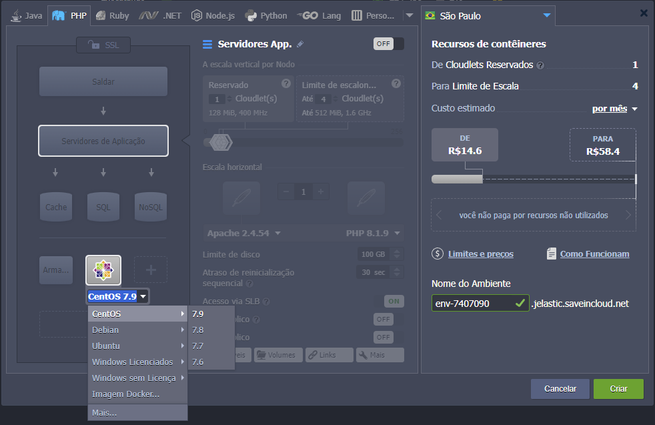Click the SQL database node icon
655x425 pixels.
pos(103,207)
